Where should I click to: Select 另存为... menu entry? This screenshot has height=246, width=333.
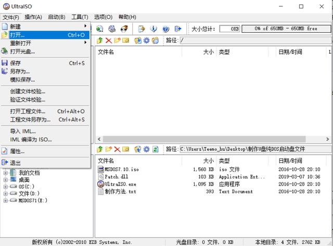[45, 71]
